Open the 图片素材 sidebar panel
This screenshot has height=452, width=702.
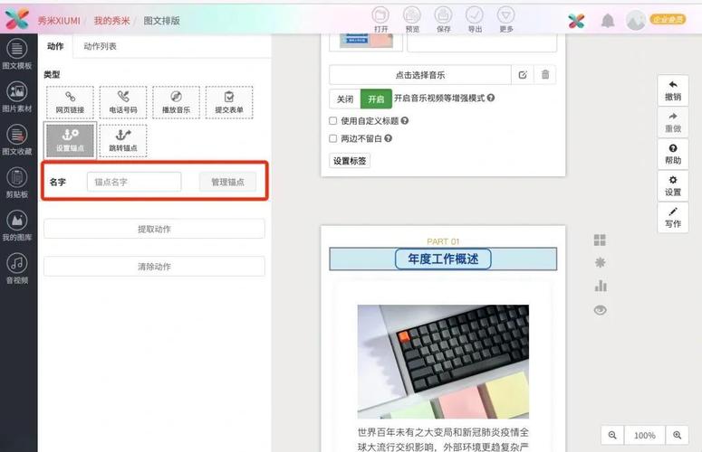(17, 98)
